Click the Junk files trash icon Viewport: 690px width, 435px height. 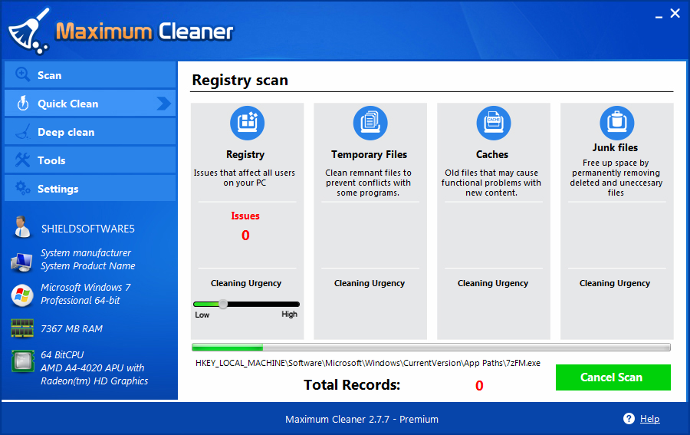click(x=617, y=123)
